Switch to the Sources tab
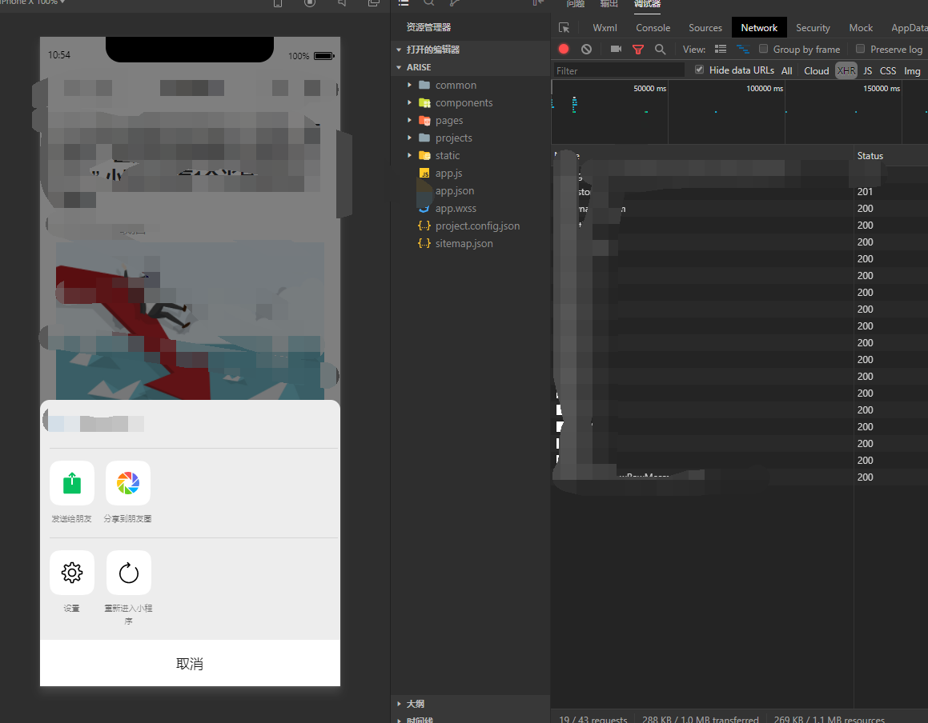 (x=705, y=28)
